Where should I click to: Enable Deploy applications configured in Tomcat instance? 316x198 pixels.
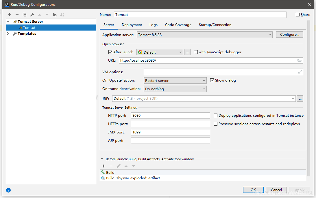click(215, 116)
